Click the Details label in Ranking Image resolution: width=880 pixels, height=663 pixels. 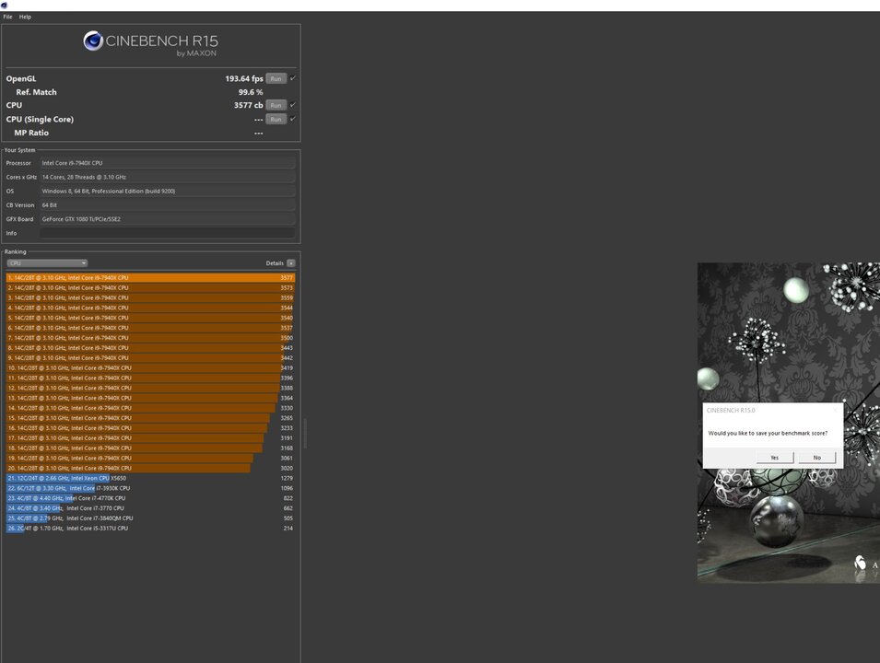pos(275,263)
